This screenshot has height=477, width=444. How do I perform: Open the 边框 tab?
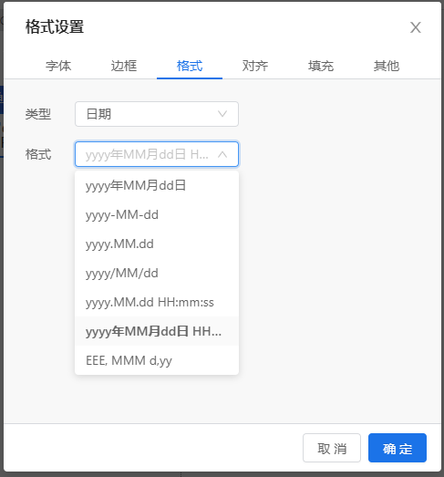tap(124, 66)
